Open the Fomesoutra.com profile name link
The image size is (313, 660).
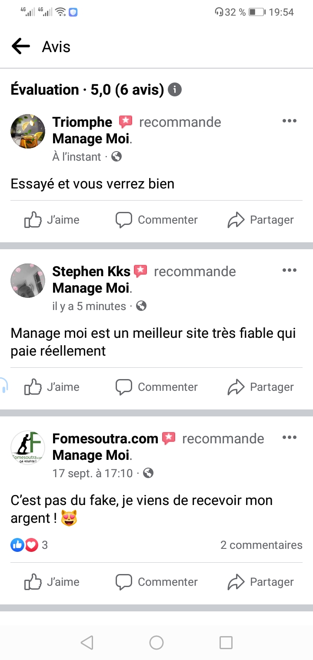[x=105, y=439]
